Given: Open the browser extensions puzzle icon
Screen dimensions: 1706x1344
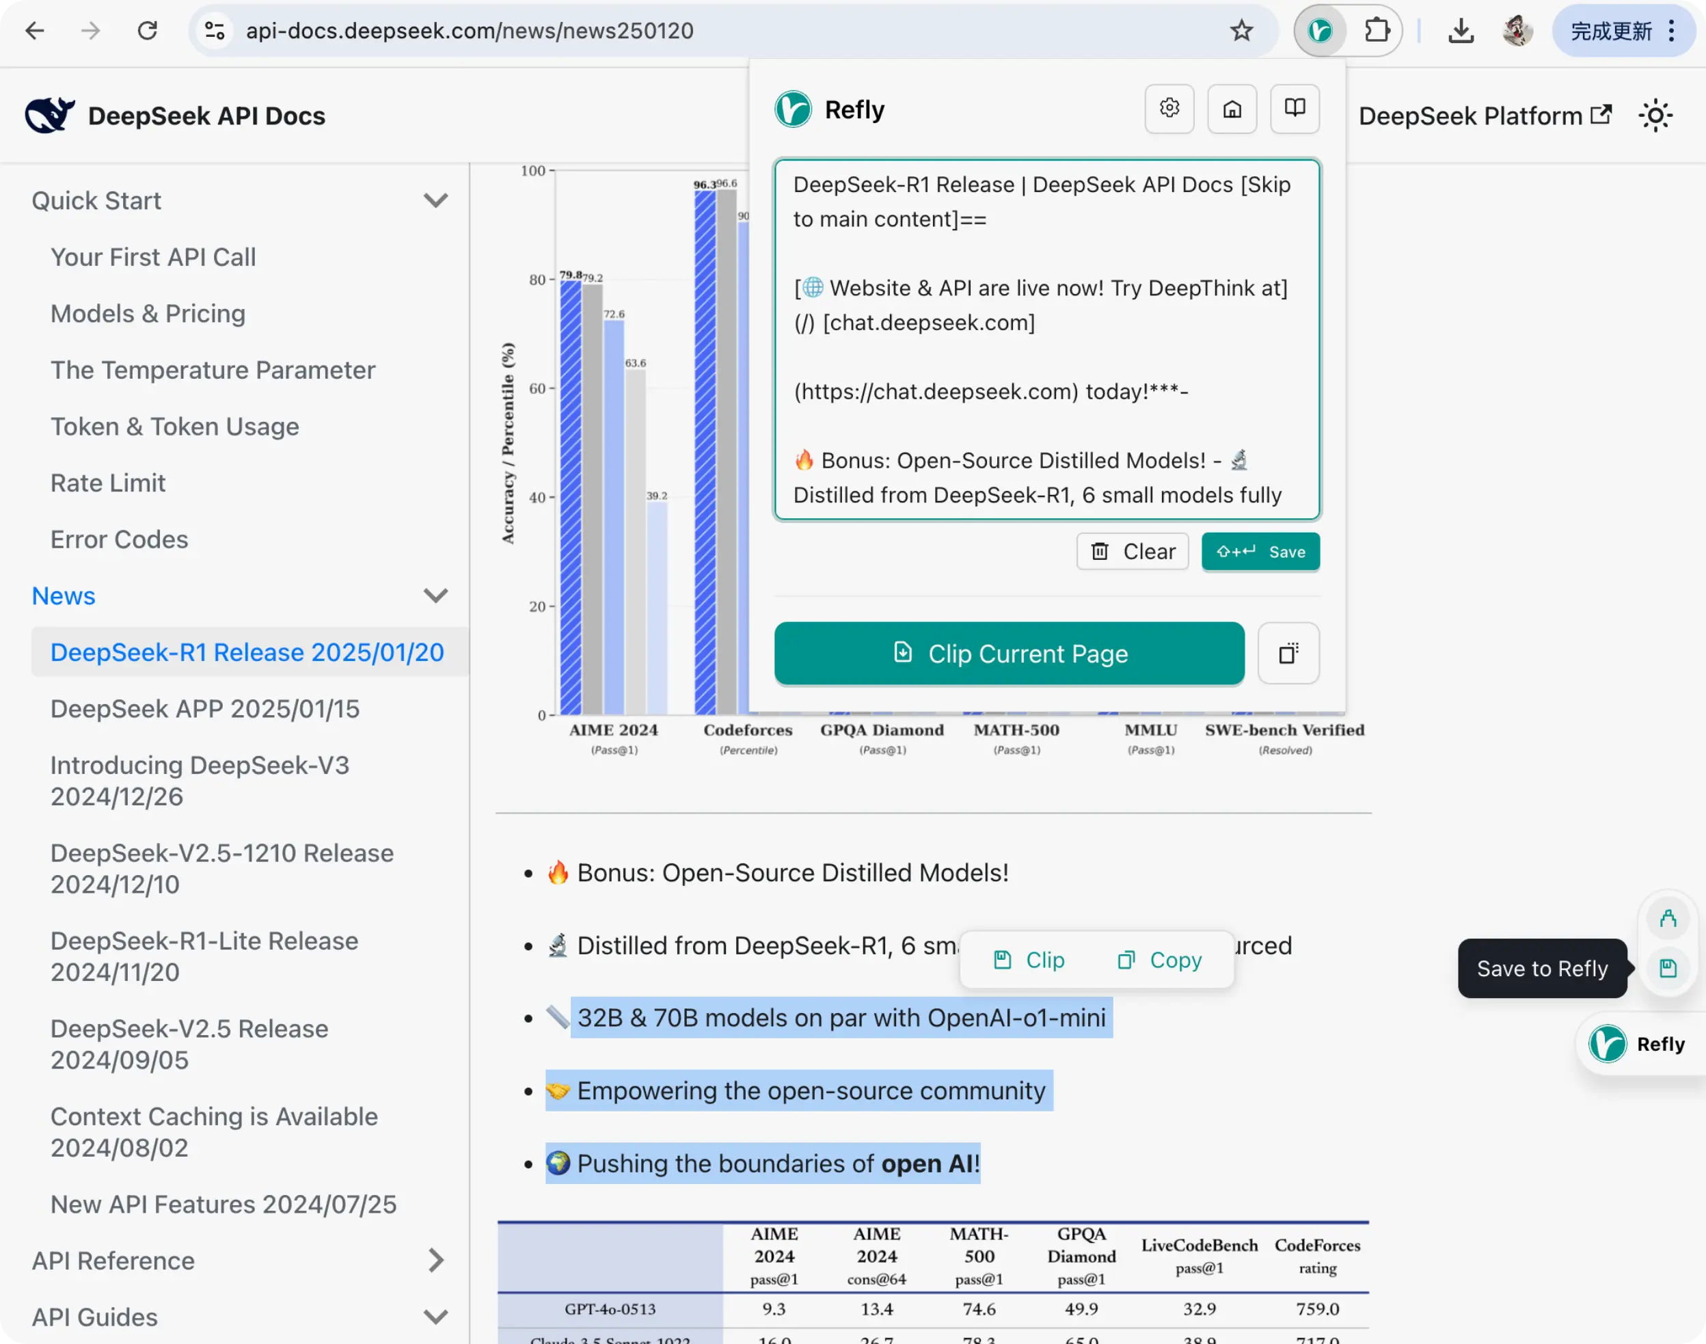Looking at the screenshot, I should click(1377, 31).
